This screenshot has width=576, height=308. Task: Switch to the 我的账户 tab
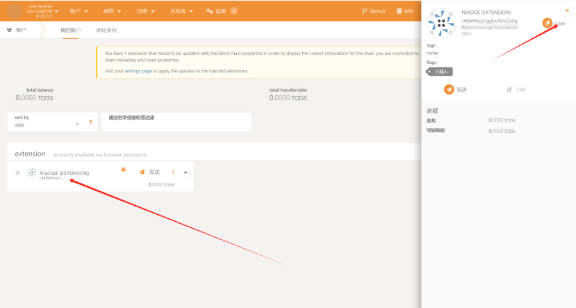click(70, 30)
